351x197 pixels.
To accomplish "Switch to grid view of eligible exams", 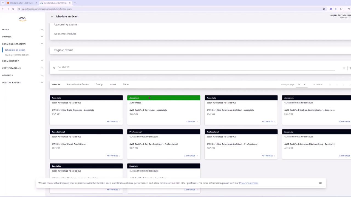I will (x=344, y=68).
